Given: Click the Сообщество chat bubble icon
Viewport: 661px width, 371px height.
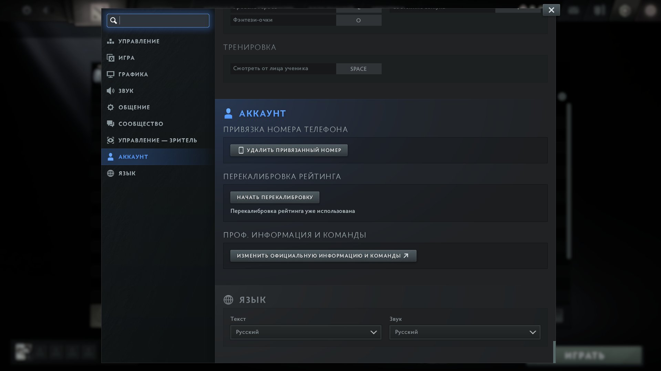Looking at the screenshot, I should coord(110,124).
